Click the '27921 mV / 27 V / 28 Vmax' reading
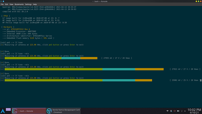This screenshot has height=114, width=202. [185, 69]
